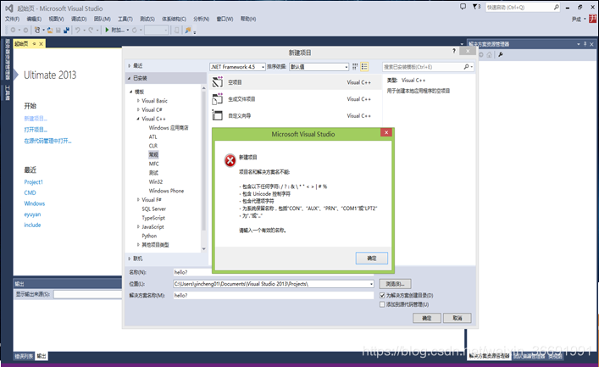Screen dimensions: 599x367
Task: Select the Win32 template category
Action: [156, 181]
